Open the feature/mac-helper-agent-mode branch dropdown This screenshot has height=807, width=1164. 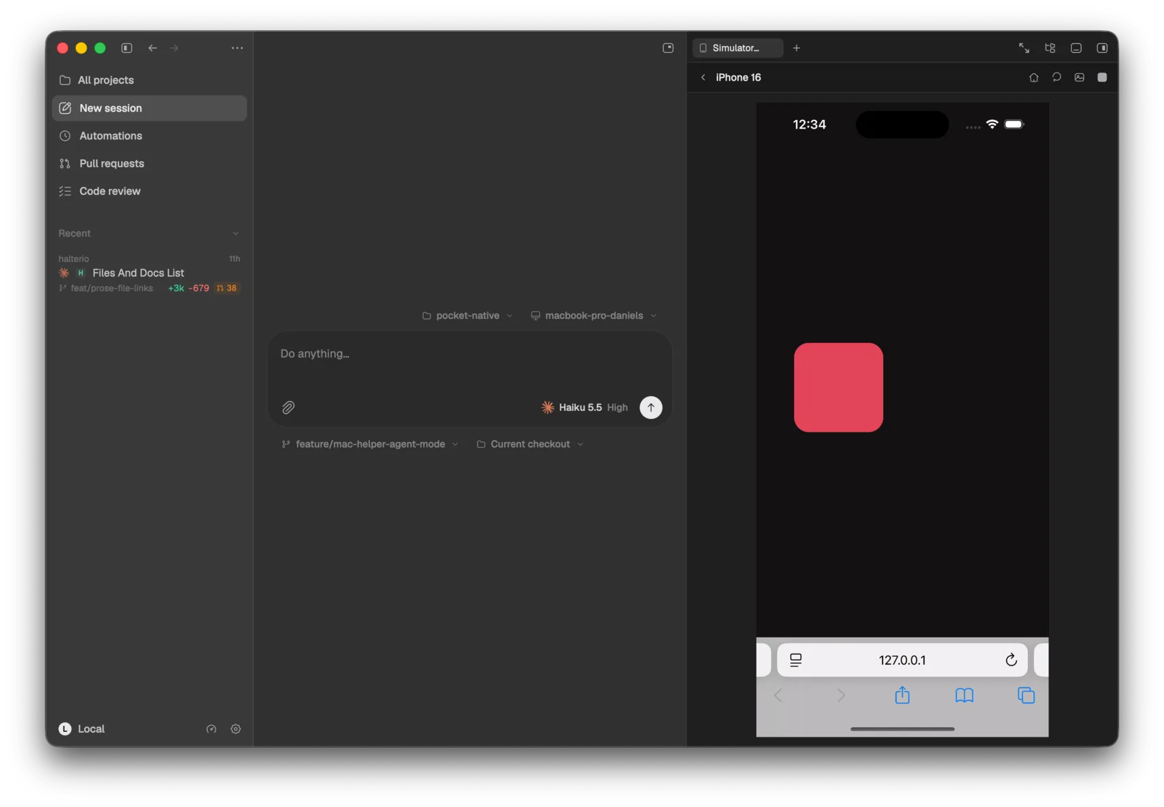point(370,444)
